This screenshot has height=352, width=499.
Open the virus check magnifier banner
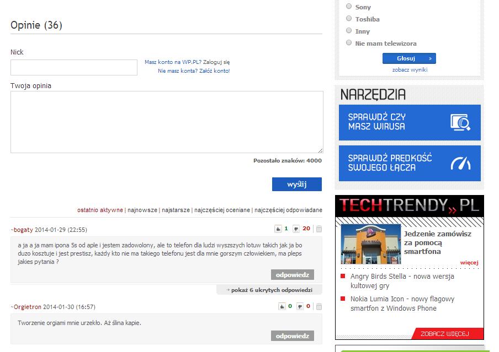click(x=410, y=122)
